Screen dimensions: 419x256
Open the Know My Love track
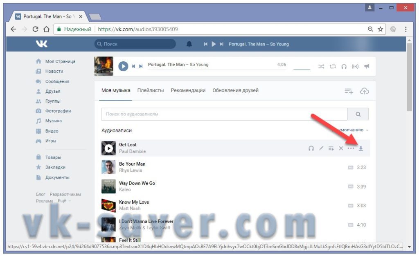[x=134, y=202]
